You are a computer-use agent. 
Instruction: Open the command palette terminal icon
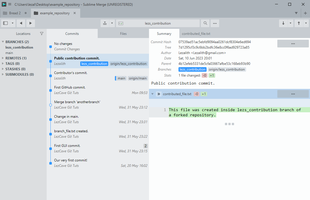[121, 23]
